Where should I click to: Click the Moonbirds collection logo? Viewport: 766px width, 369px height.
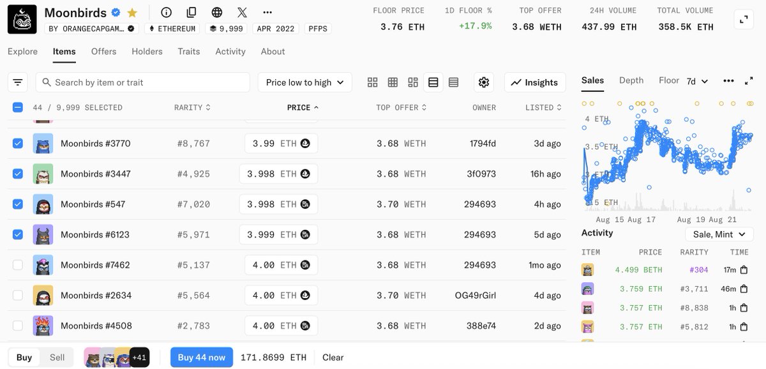click(x=22, y=19)
